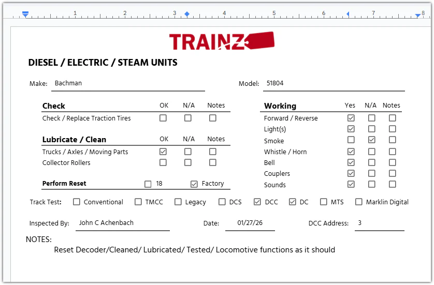This screenshot has width=434, height=285.
Task: Uncheck the DCC track test checkbox
Action: [x=257, y=202]
